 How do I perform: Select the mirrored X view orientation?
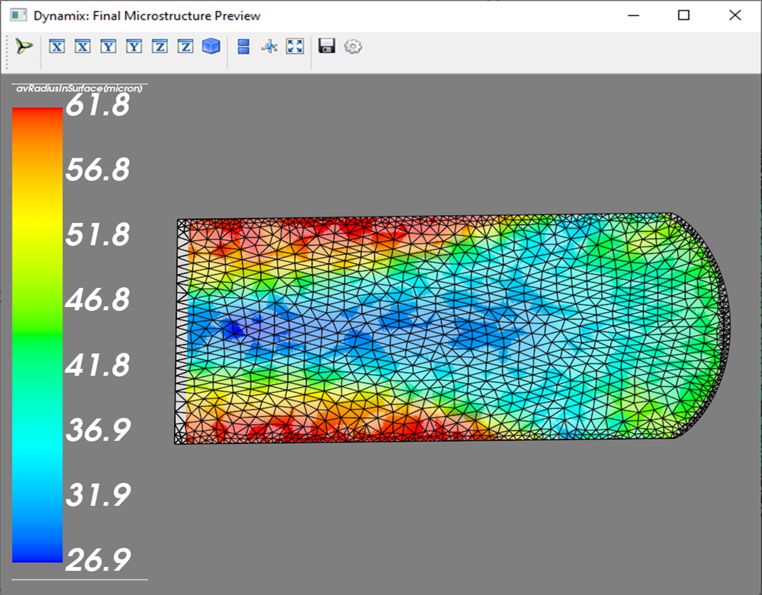pyautogui.click(x=83, y=46)
